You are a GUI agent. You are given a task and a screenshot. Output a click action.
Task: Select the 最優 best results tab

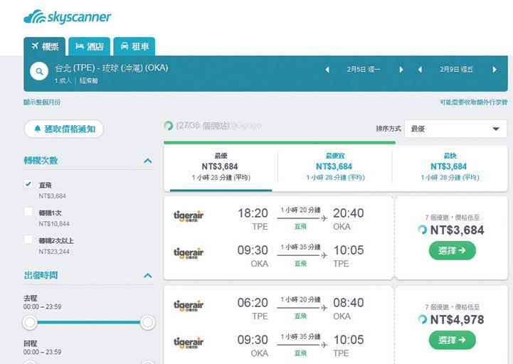click(x=221, y=168)
